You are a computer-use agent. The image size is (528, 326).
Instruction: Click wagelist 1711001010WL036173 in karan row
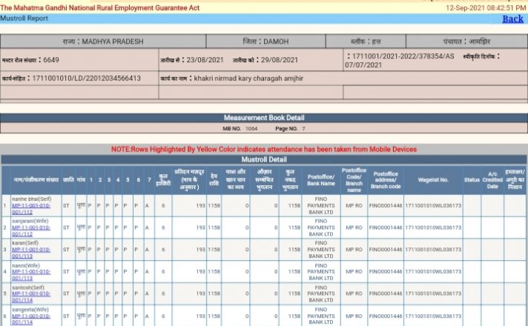click(433, 250)
